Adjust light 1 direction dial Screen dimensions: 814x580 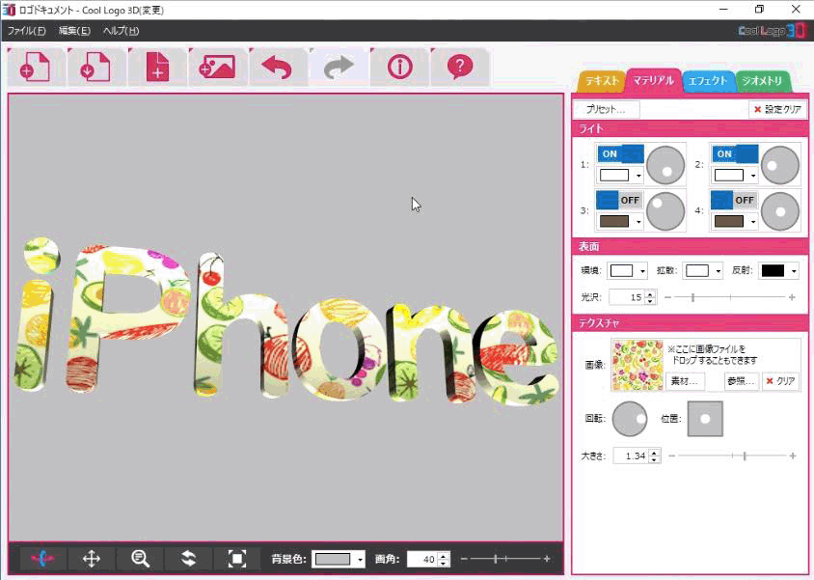tap(665, 165)
